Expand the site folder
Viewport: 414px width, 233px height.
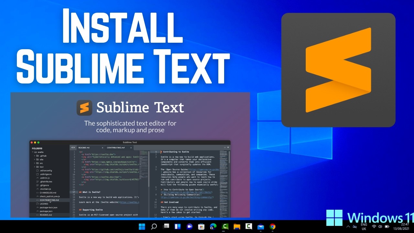click(35, 159)
